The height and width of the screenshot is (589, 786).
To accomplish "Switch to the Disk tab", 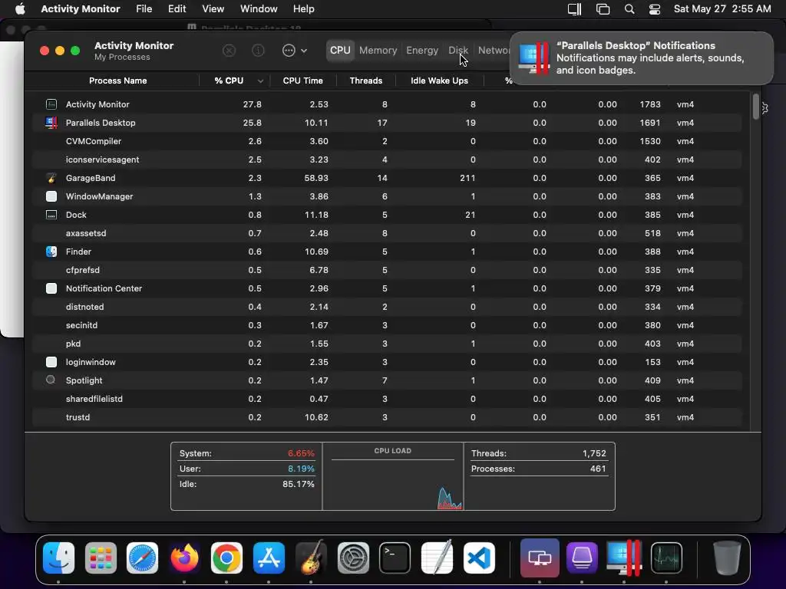I will 458,51.
